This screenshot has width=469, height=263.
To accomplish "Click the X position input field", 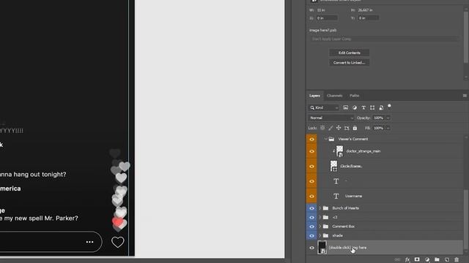I will tap(327, 18).
